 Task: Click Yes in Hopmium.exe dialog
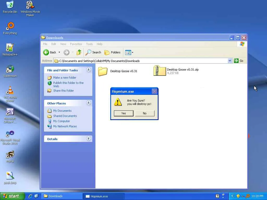(x=124, y=113)
